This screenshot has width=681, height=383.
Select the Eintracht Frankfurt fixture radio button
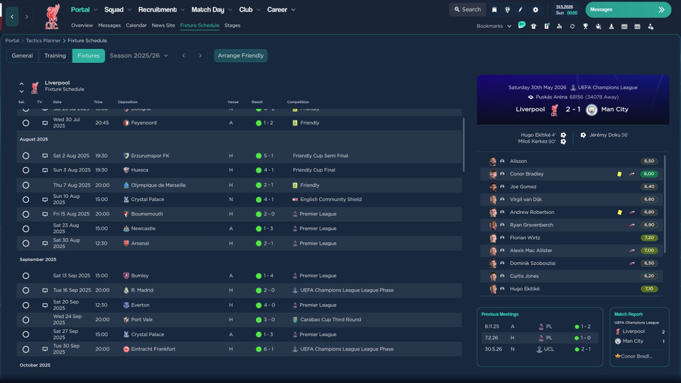tap(26, 349)
